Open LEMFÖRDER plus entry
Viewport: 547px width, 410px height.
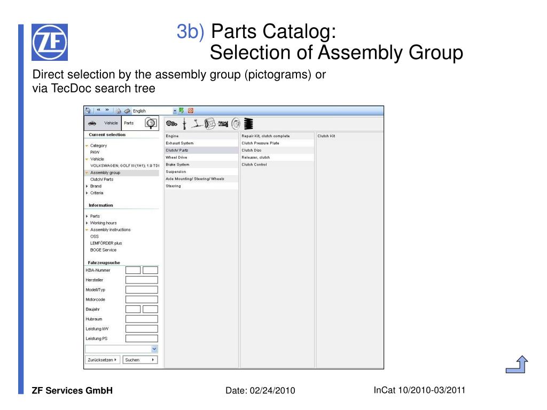[106, 243]
